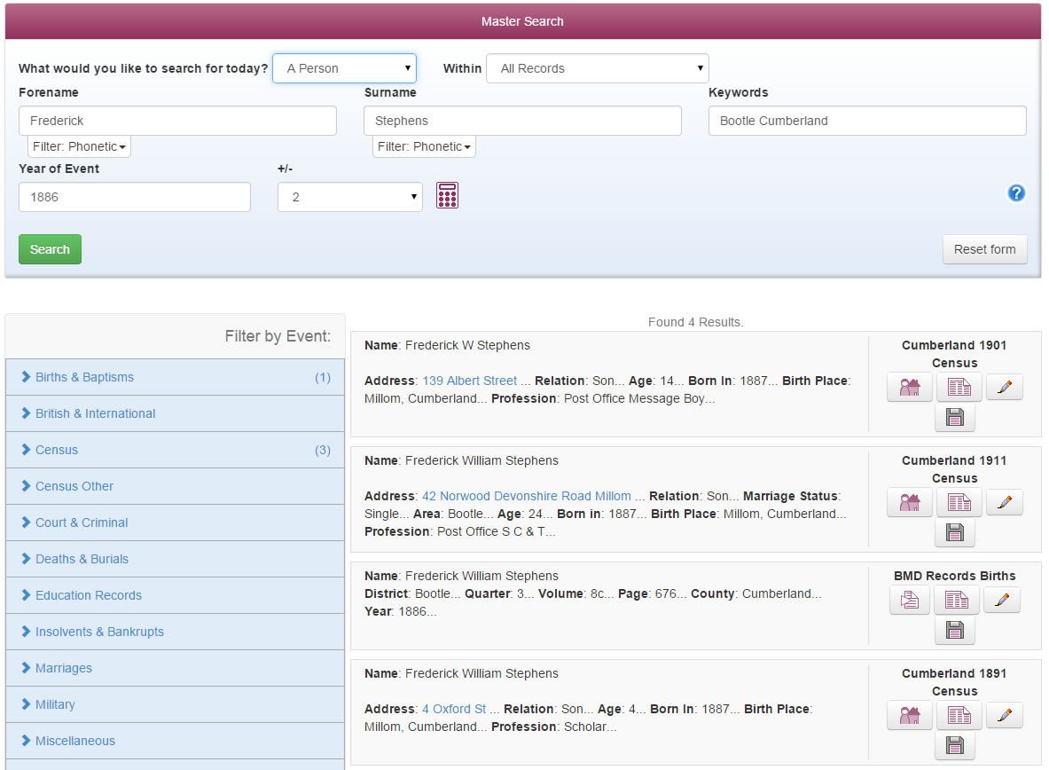The width and height of the screenshot is (1049, 770).
Task: Open the year calculator icon
Action: [447, 195]
